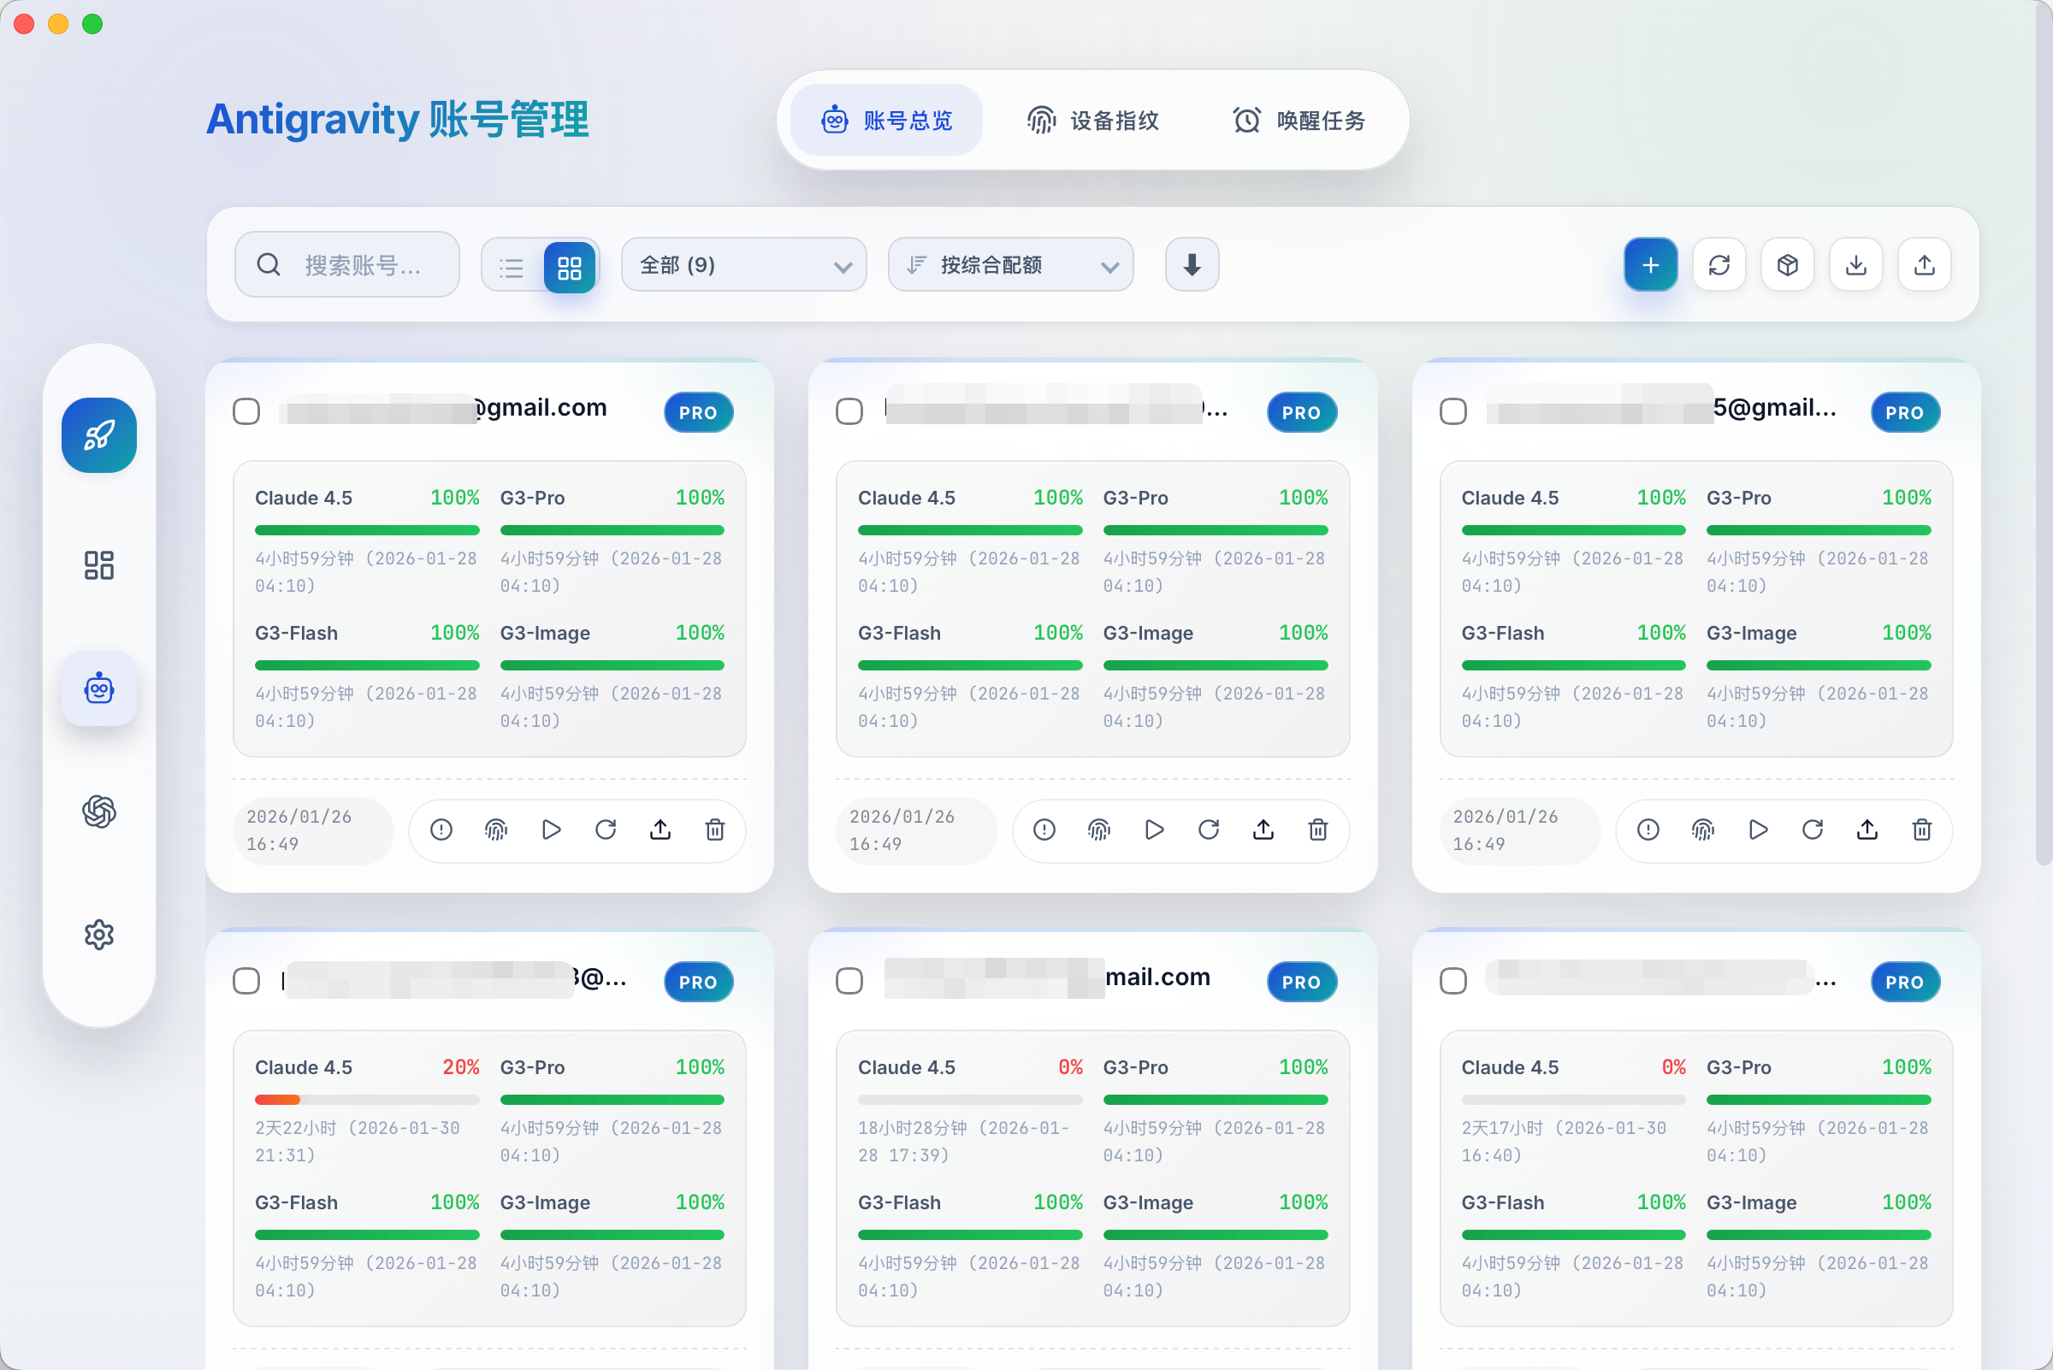Check the first gmail.com account checkbox
Viewport: 2053px width, 1370px height.
click(246, 411)
